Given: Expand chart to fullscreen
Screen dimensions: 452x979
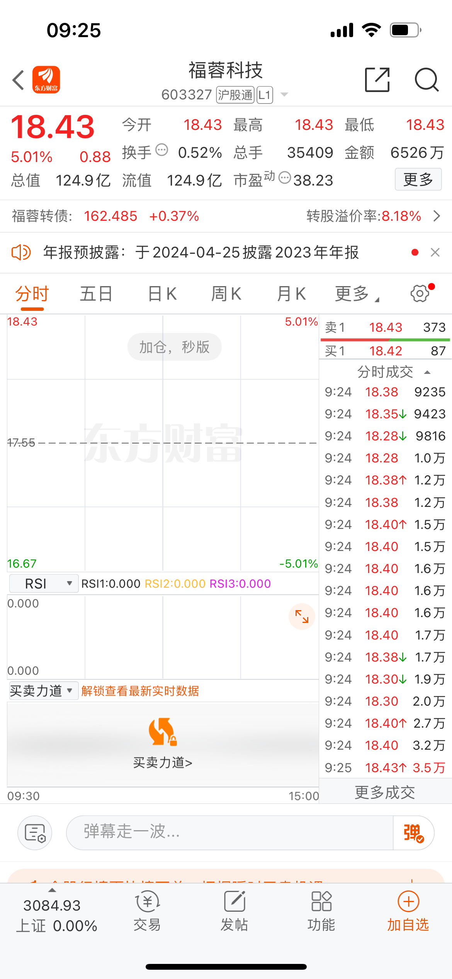Looking at the screenshot, I should (x=302, y=616).
